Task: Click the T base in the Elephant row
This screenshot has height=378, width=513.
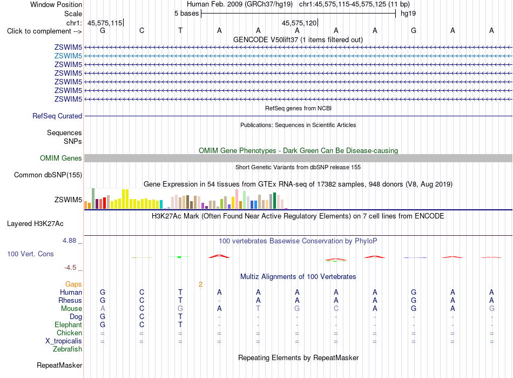Action: tap(180, 324)
